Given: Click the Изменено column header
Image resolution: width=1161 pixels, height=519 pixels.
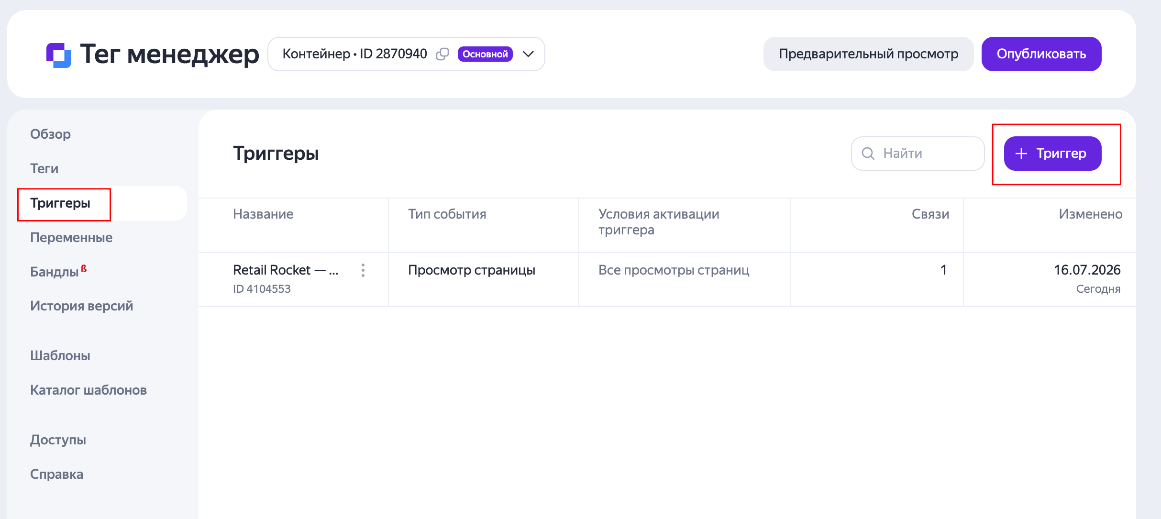Looking at the screenshot, I should coord(1090,214).
